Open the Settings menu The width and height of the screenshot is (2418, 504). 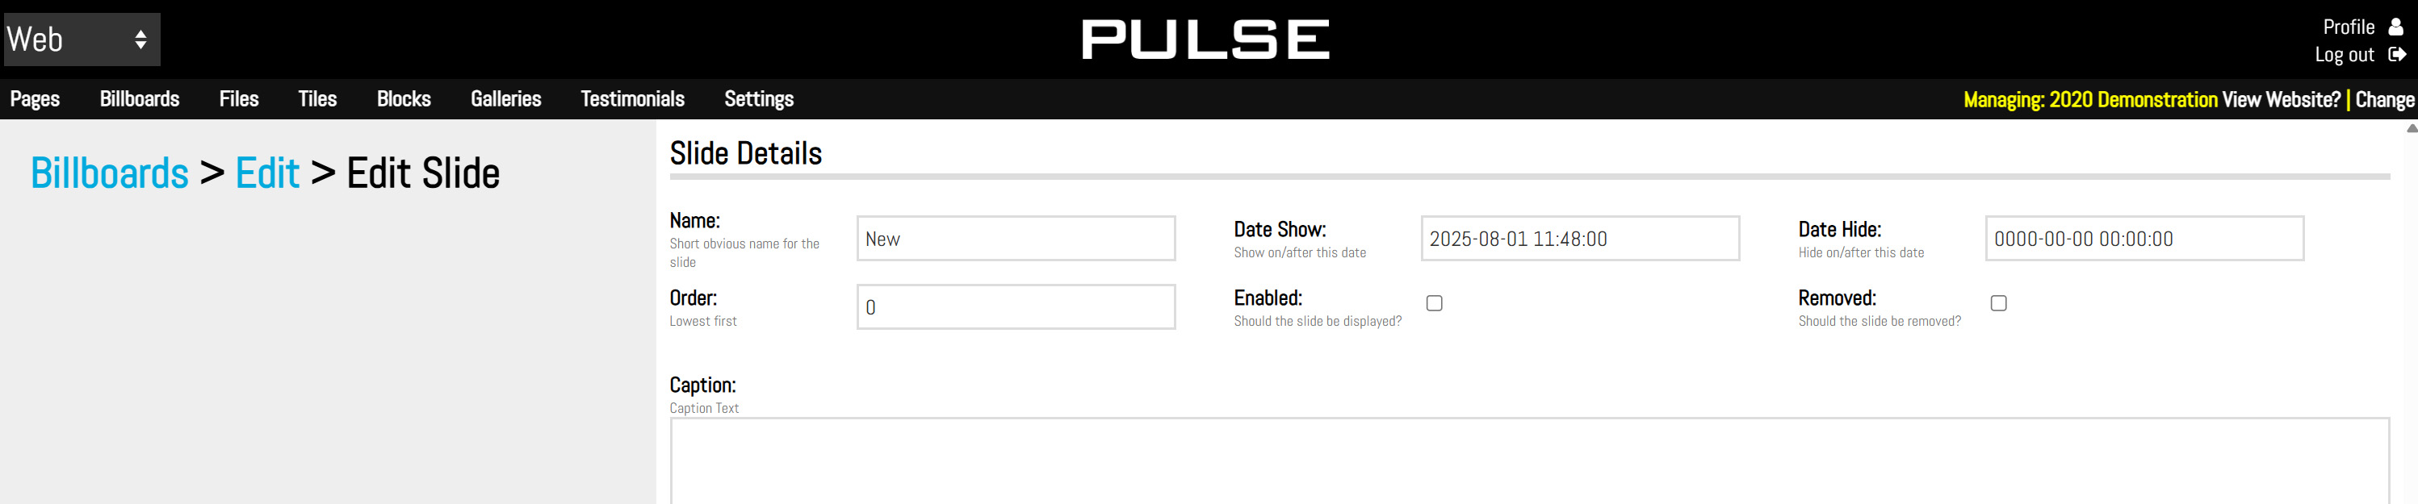pos(760,99)
